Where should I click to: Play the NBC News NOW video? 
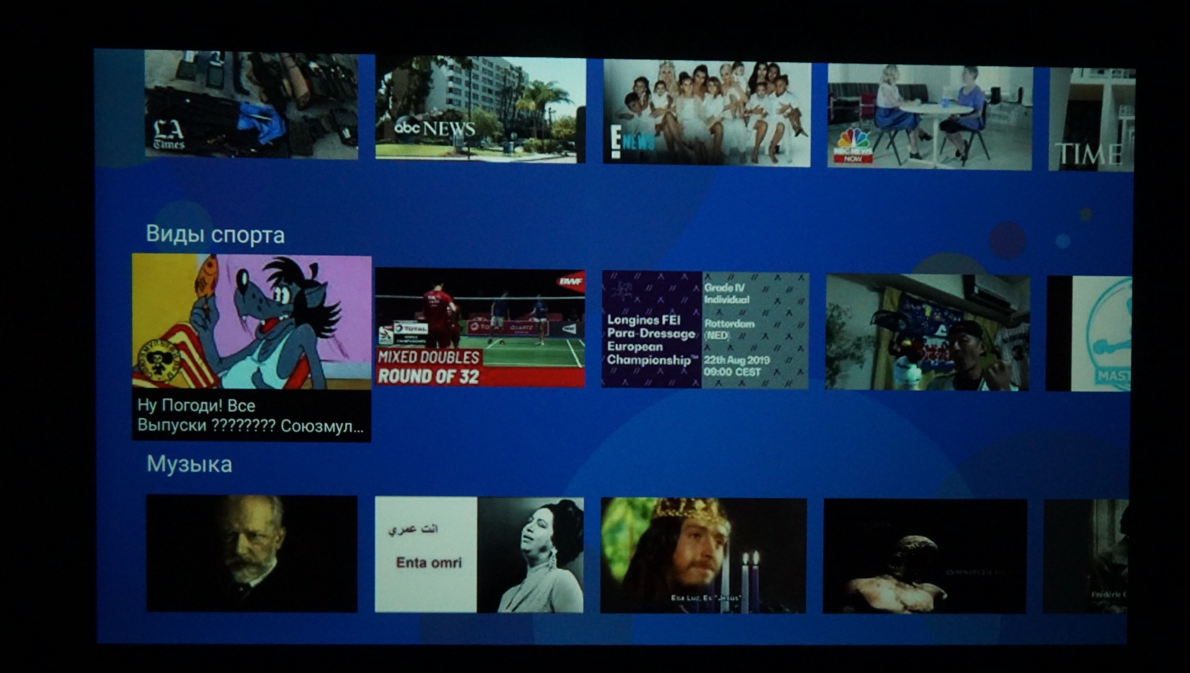(930, 117)
